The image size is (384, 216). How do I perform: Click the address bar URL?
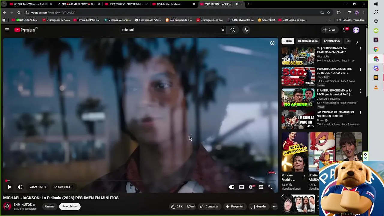(54, 13)
